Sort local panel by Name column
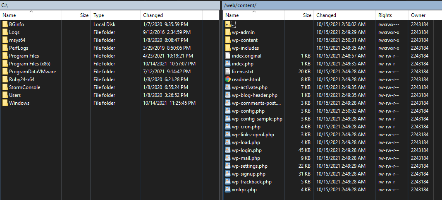Viewport: 442px width, 200px height. tap(31, 15)
